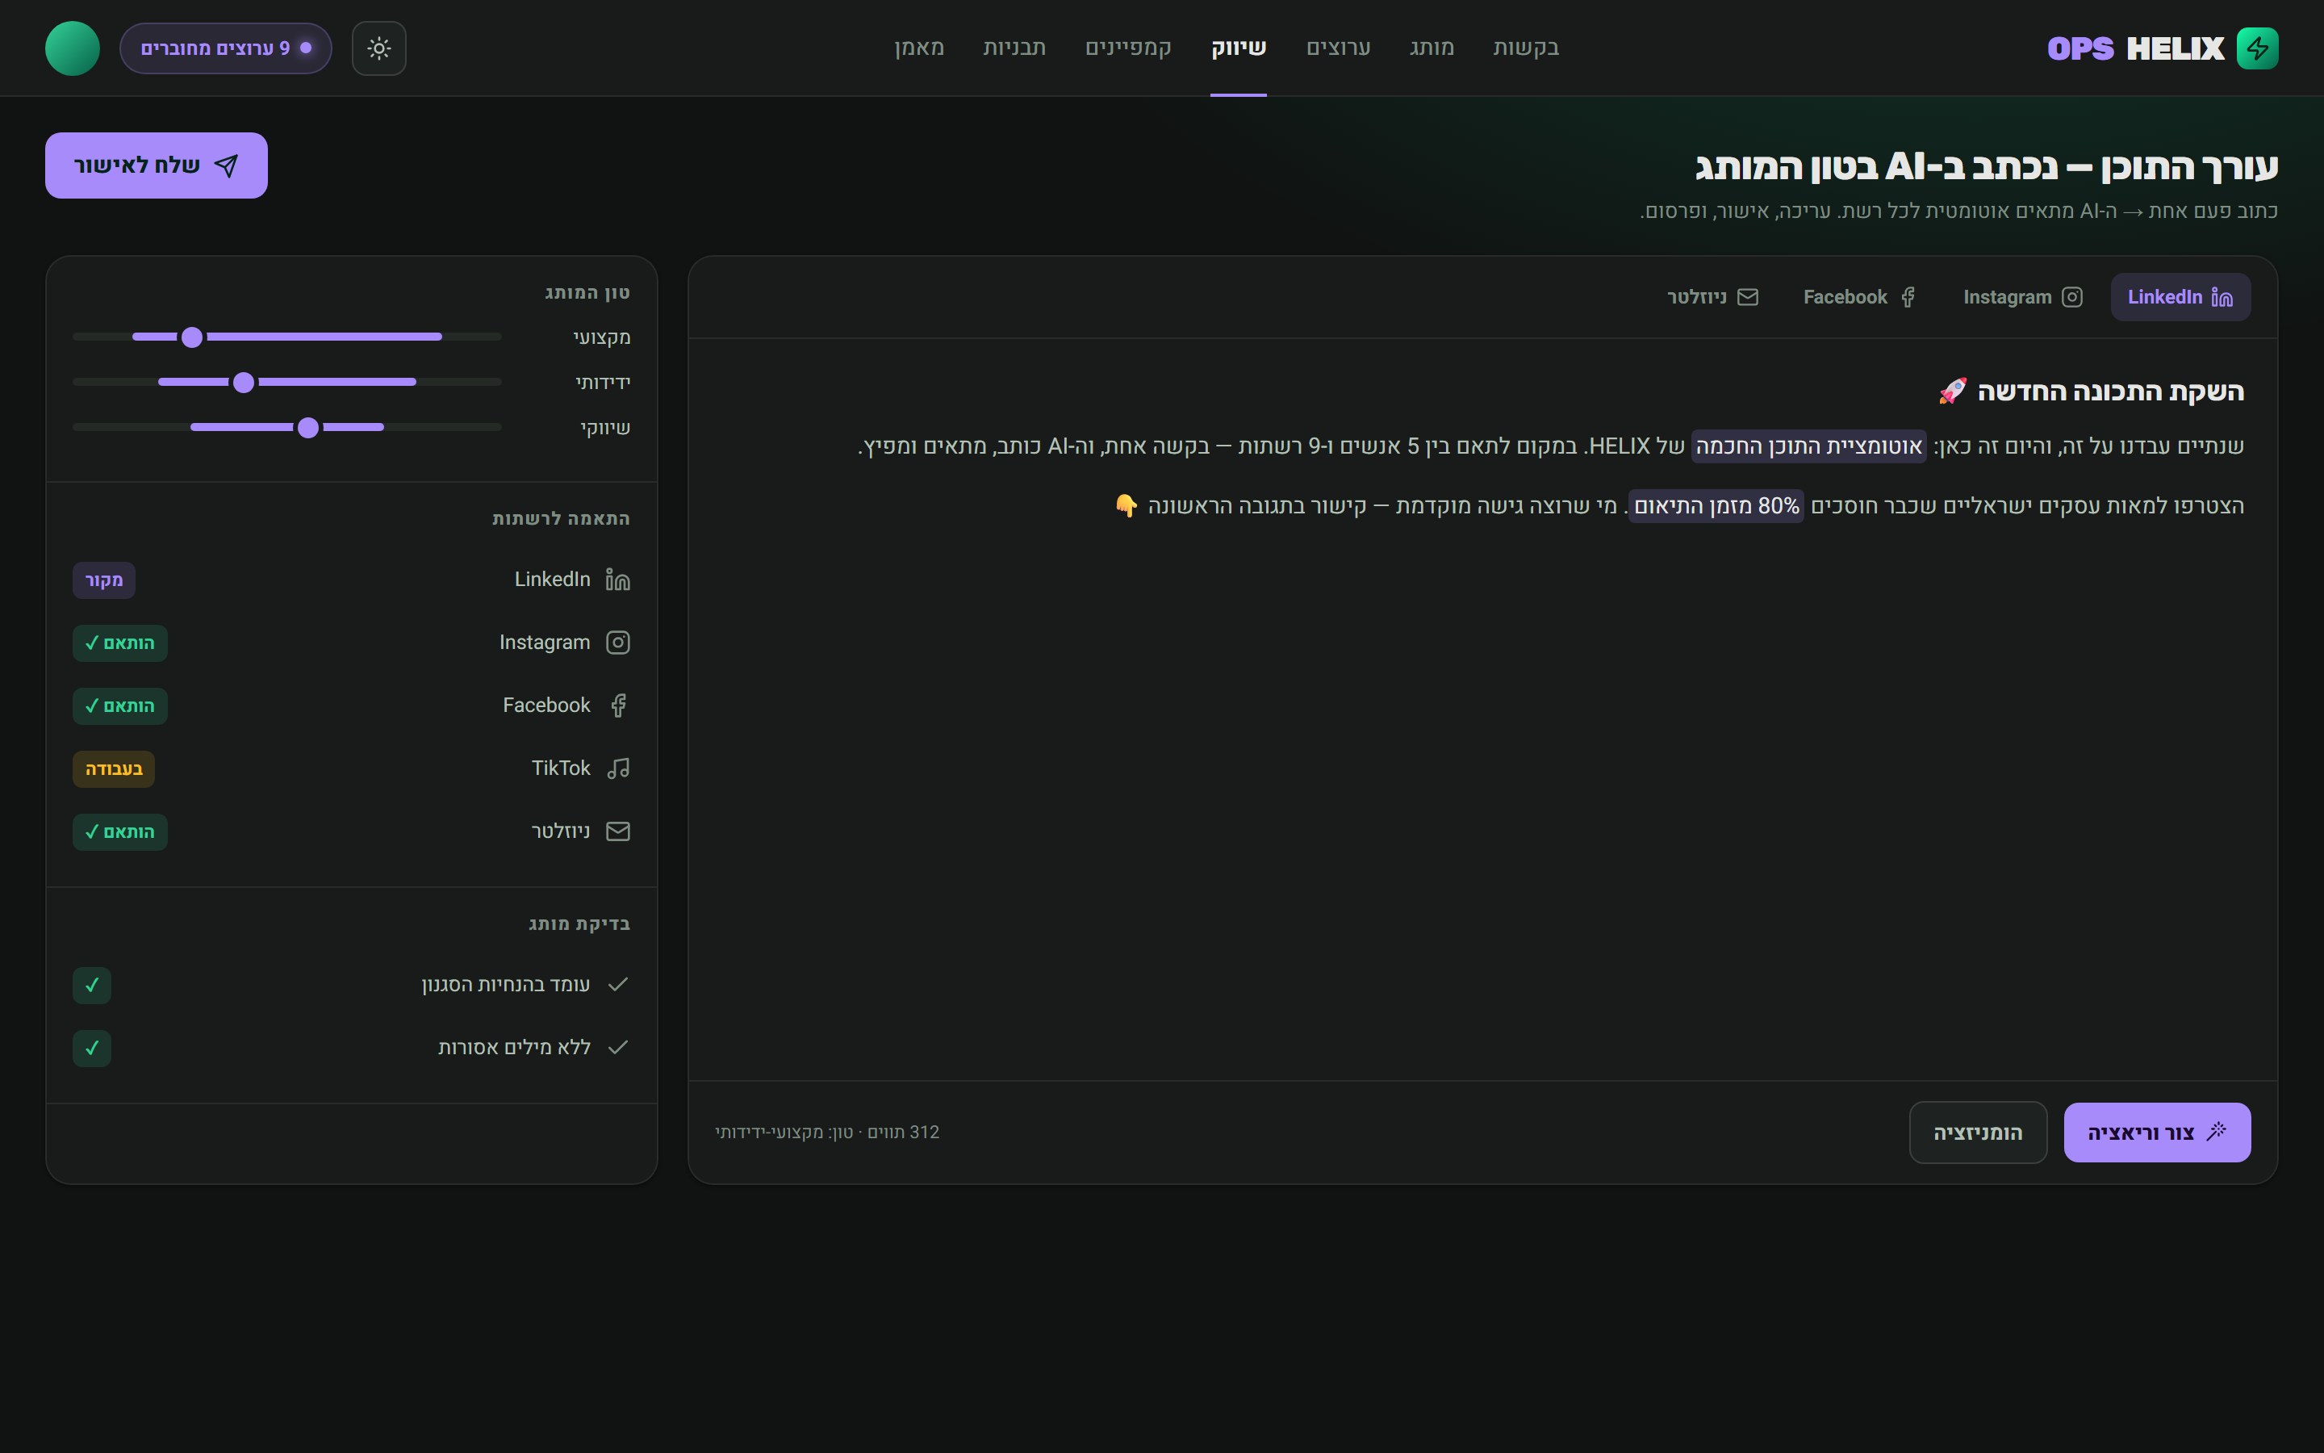Viewport: 2324px width, 1453px height.
Task: Click the envelope icon in ניוזלטר adaptation row
Action: [618, 831]
